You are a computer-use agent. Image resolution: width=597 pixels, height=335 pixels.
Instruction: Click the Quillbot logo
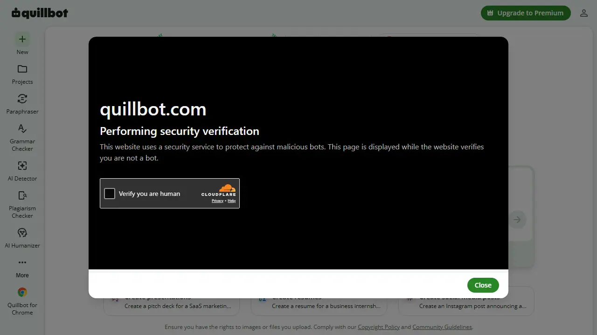coord(40,13)
